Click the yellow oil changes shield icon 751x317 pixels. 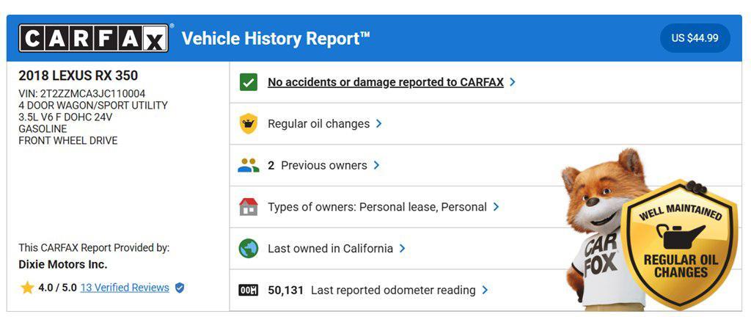click(x=248, y=124)
